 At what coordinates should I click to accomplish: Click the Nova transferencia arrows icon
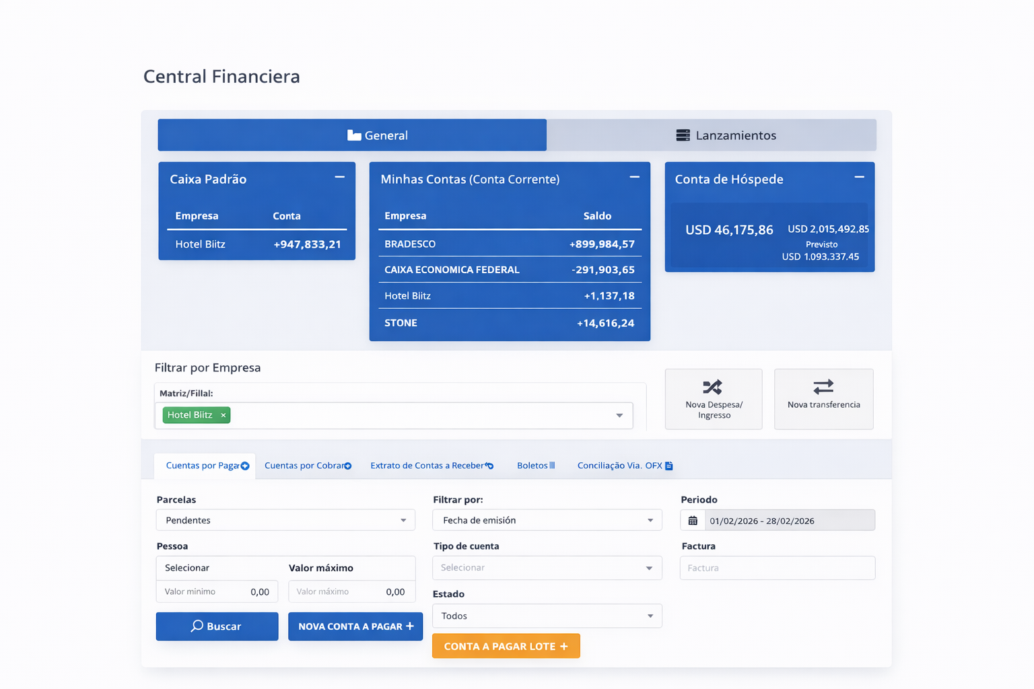pyautogui.click(x=823, y=386)
